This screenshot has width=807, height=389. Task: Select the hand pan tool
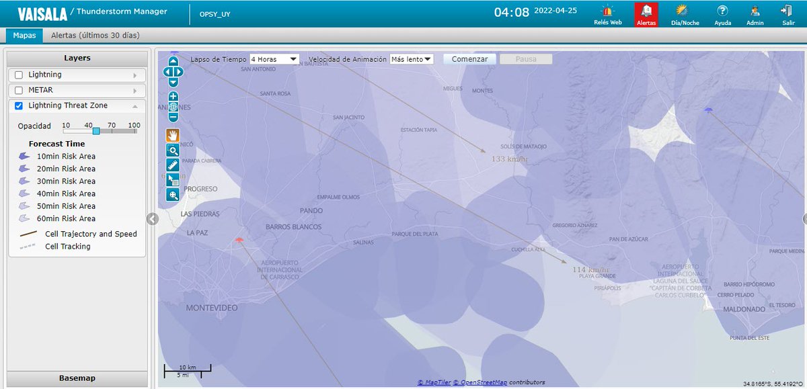click(x=174, y=135)
